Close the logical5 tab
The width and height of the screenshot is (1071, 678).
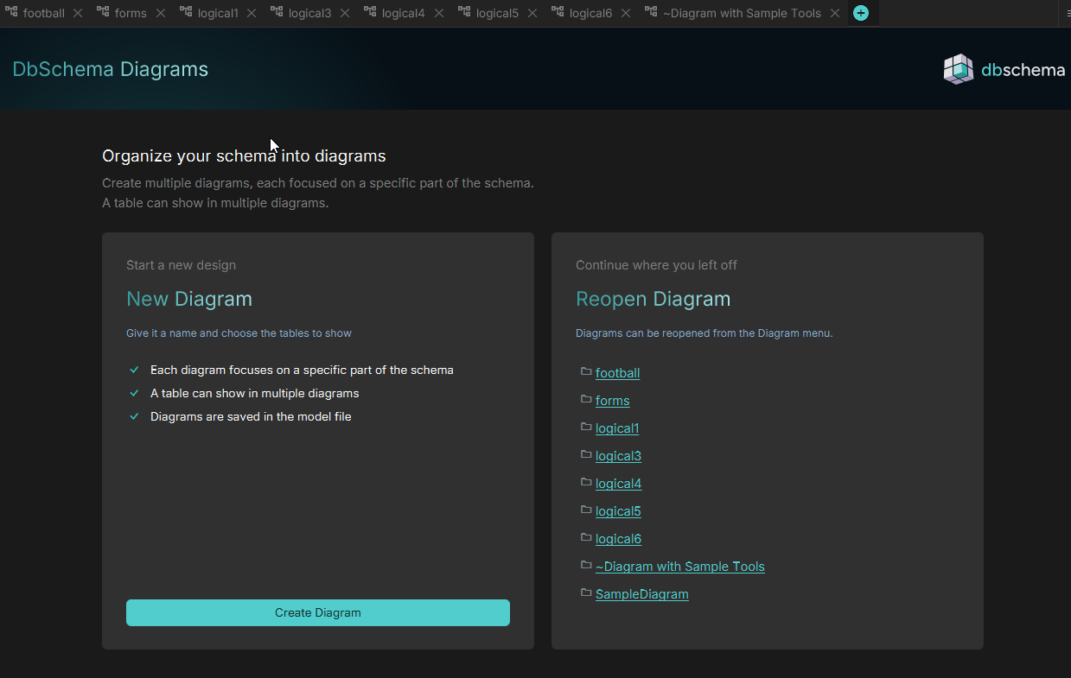532,13
